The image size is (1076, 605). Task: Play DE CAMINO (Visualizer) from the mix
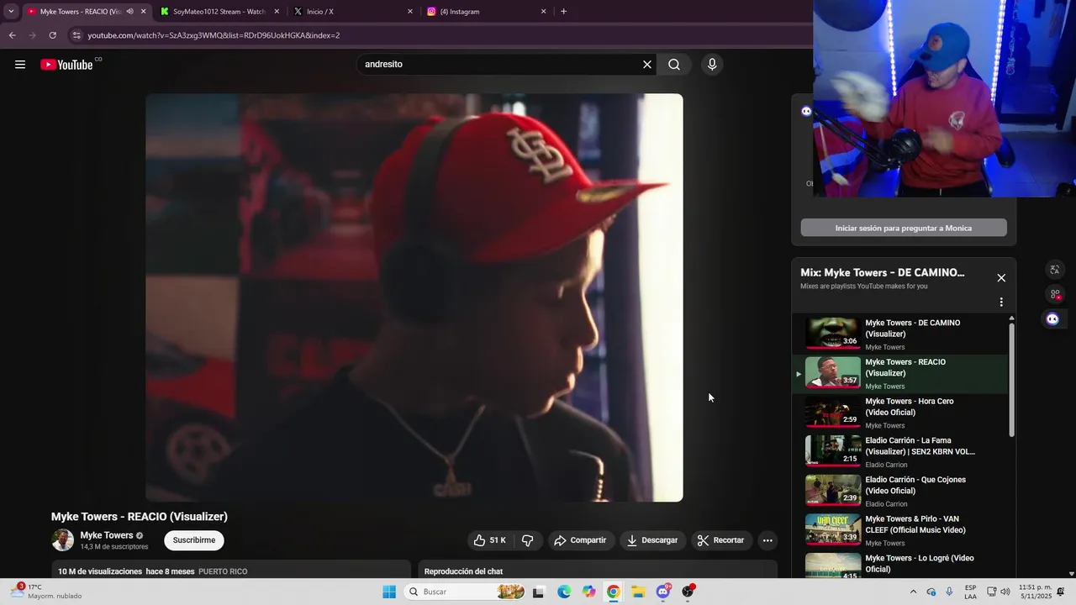899,334
